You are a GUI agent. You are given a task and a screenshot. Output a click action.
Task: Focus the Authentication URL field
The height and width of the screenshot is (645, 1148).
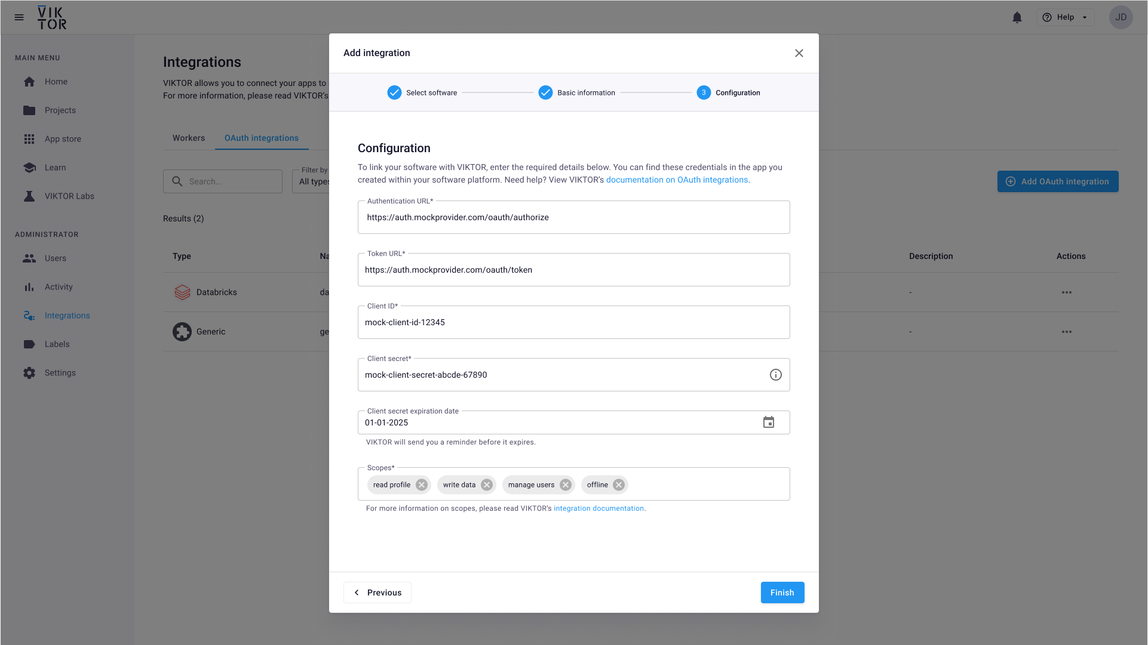click(x=573, y=217)
